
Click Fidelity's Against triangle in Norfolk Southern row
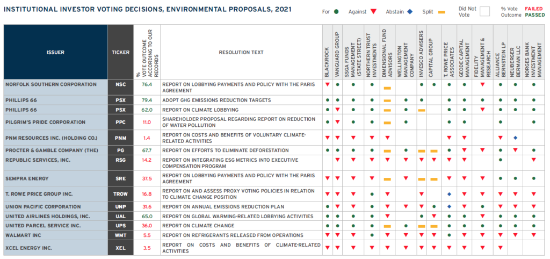482,84
